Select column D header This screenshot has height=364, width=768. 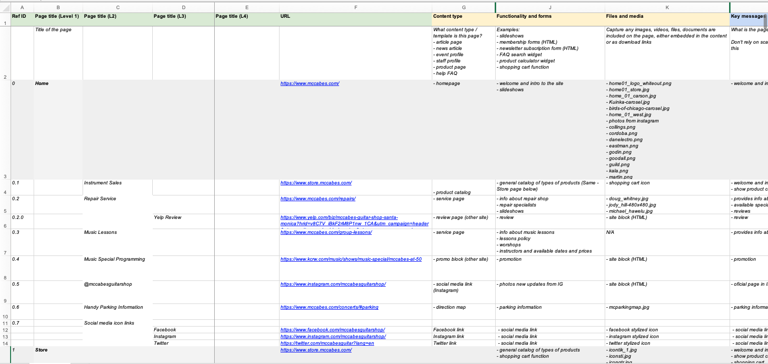tap(183, 8)
